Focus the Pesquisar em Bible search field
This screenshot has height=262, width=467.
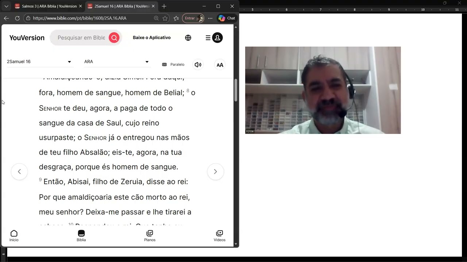(81, 38)
